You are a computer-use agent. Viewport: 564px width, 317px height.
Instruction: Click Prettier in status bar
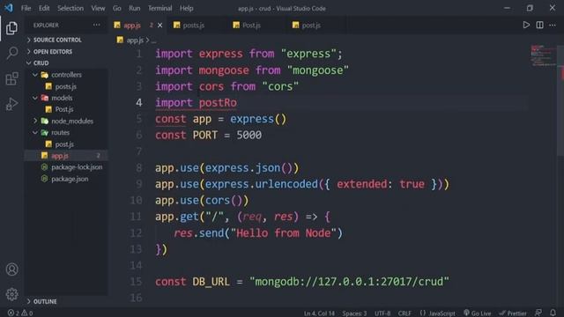pos(513,313)
